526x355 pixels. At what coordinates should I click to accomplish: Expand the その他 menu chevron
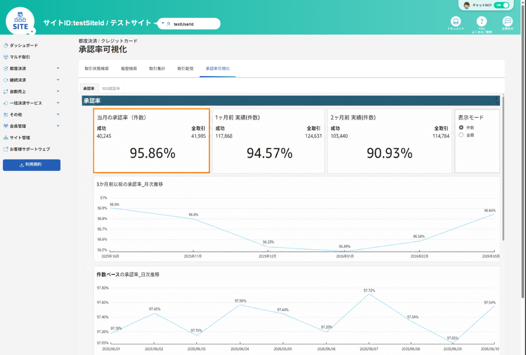pyautogui.click(x=58, y=114)
